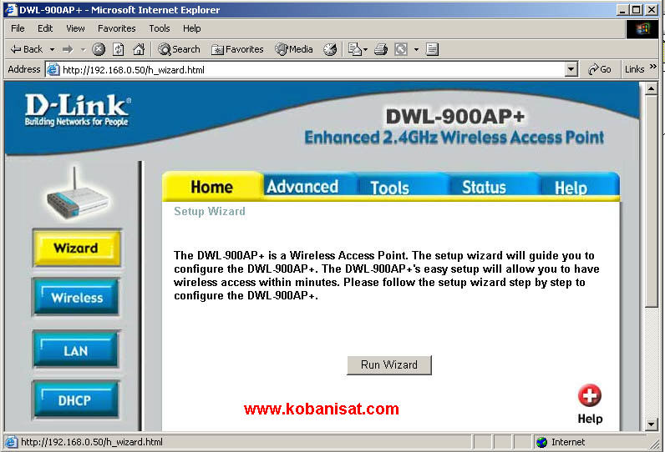Click the fullscreen arrow icon beside Print
665x452 pixels.
[401, 49]
